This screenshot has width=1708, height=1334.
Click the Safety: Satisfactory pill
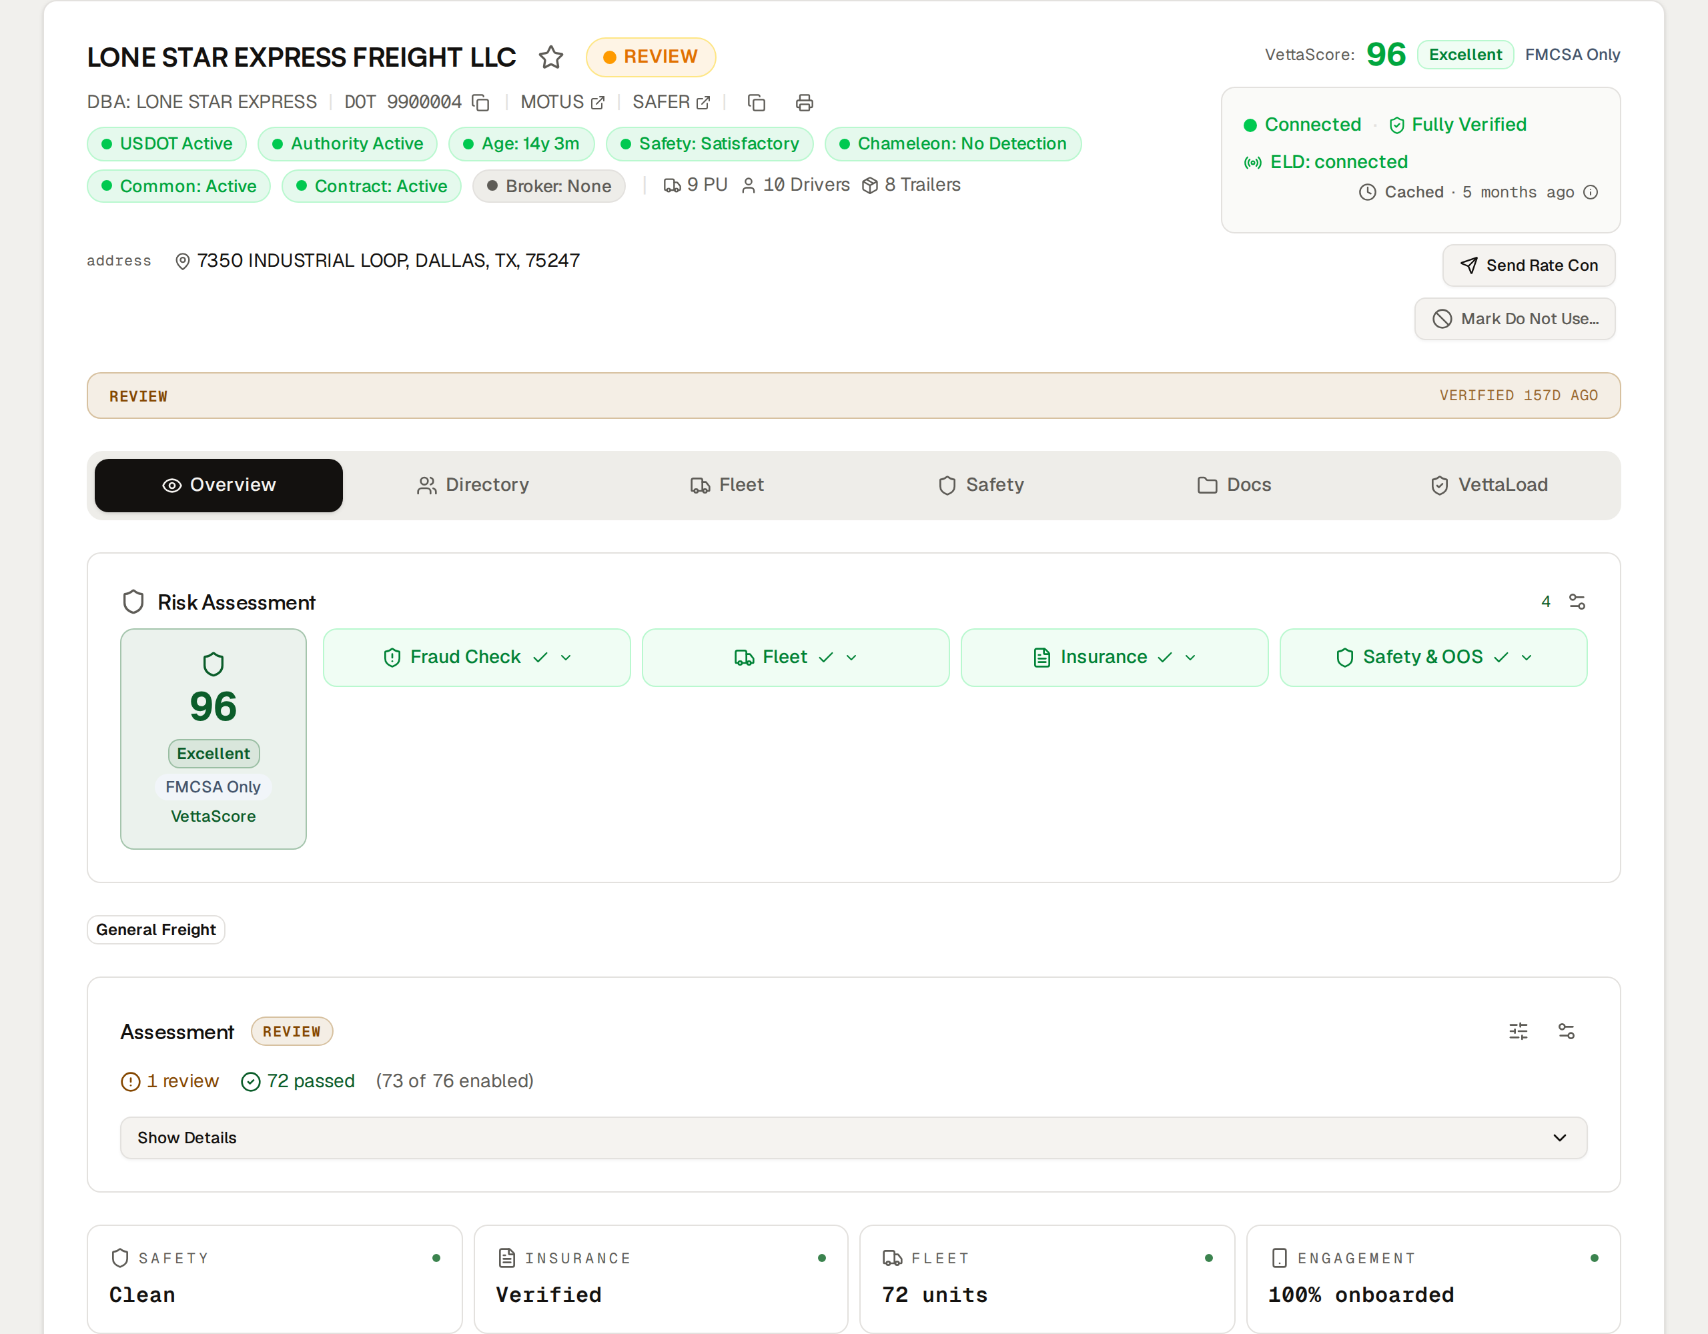coord(709,144)
